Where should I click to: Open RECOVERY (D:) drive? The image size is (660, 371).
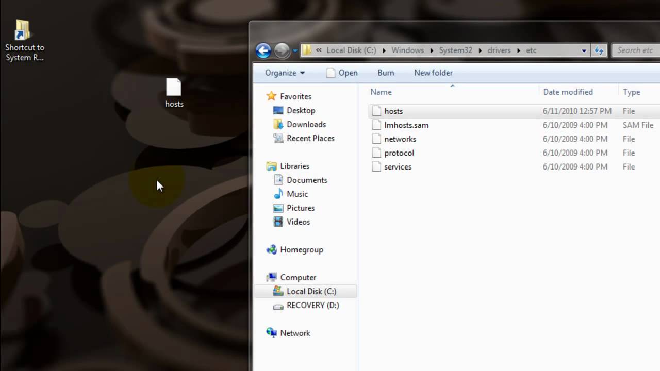pyautogui.click(x=312, y=305)
